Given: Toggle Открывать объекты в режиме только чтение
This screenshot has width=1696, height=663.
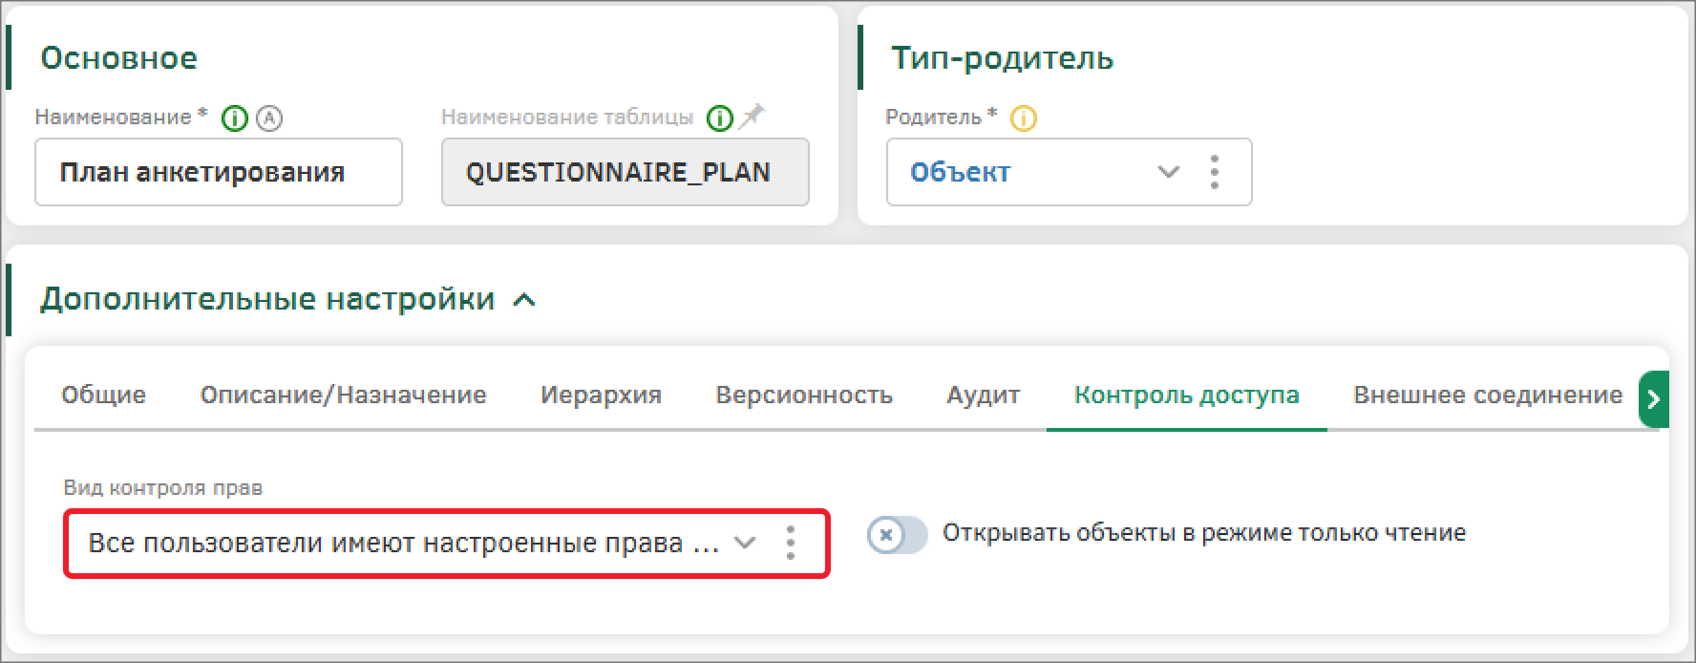Looking at the screenshot, I should pyautogui.click(x=897, y=534).
